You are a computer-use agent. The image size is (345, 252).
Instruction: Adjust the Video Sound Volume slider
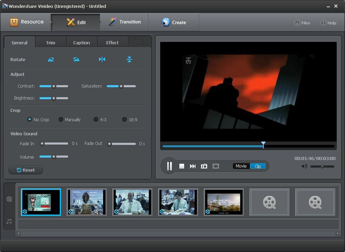(54, 157)
